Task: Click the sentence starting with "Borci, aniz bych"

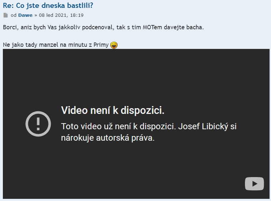Action: click(103, 27)
